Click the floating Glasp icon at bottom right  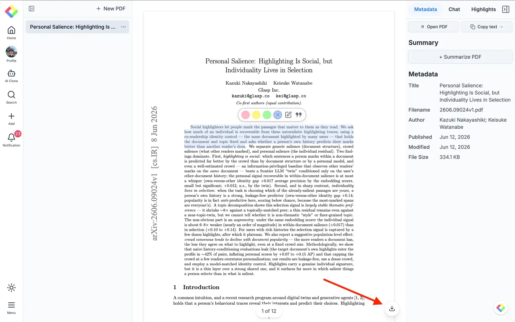coord(501,308)
